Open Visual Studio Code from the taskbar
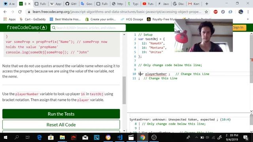Image resolution: width=253 pixels, height=142 pixels. (x=119, y=137)
